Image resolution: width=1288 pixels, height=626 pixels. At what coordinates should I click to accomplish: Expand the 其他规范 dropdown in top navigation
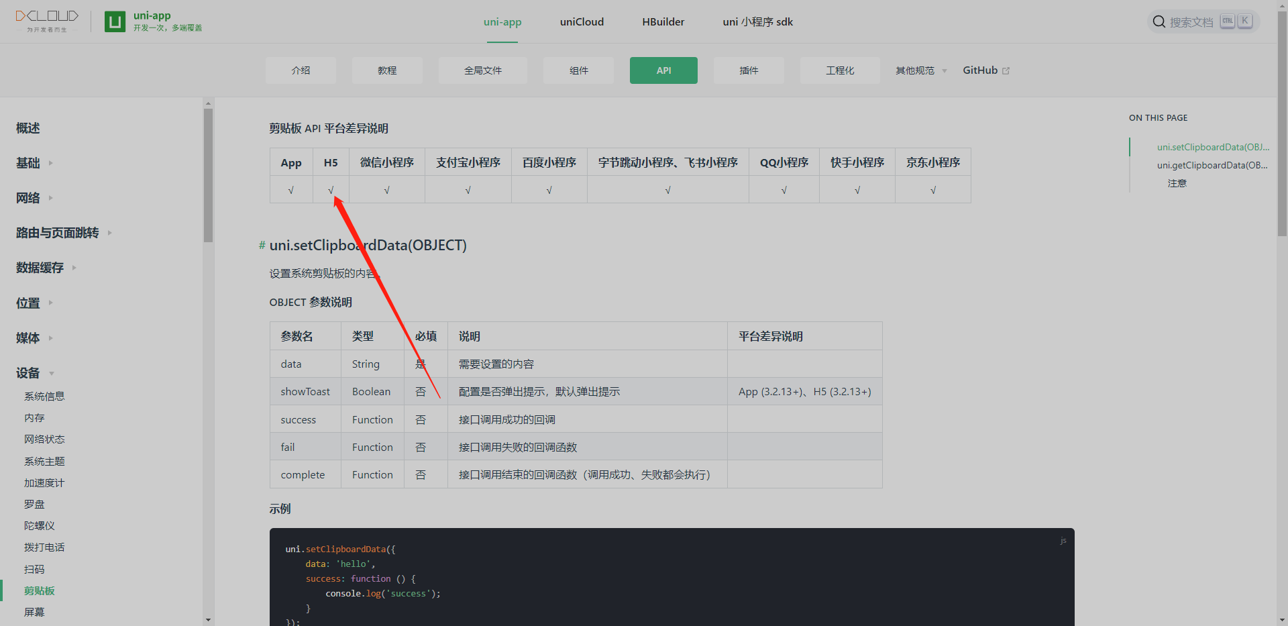pos(920,70)
